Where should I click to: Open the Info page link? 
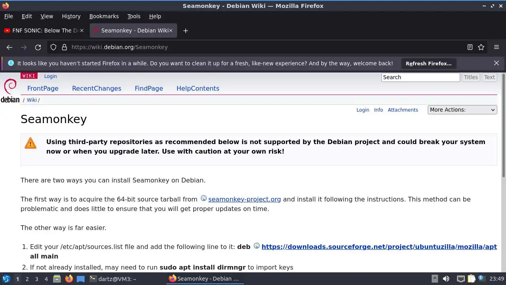(x=379, y=110)
